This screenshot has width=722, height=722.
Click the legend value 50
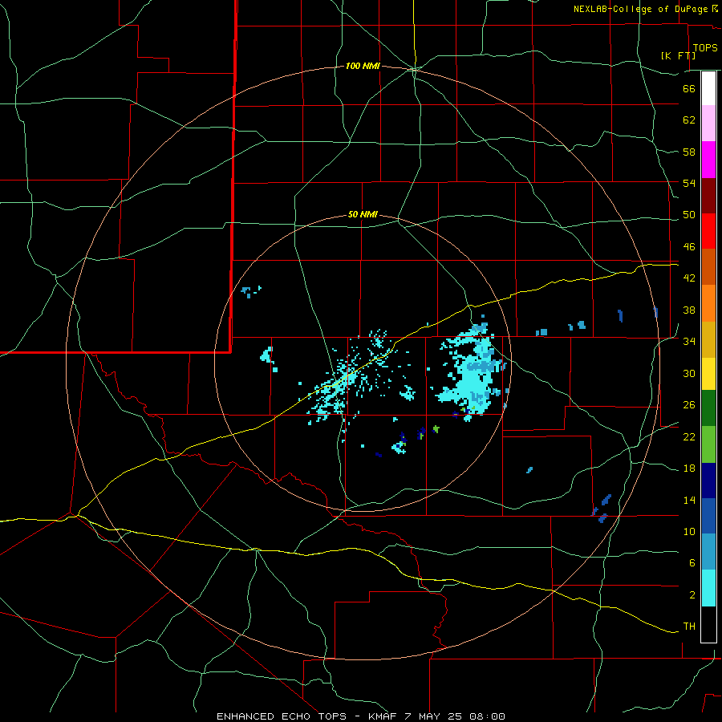(689, 215)
